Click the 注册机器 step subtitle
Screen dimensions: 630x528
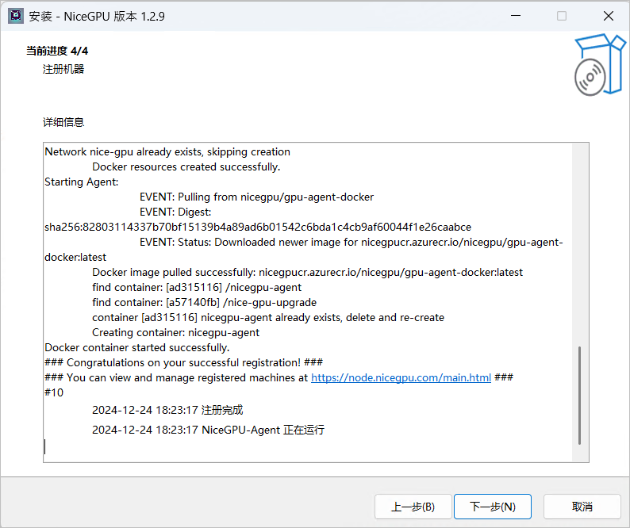click(63, 69)
